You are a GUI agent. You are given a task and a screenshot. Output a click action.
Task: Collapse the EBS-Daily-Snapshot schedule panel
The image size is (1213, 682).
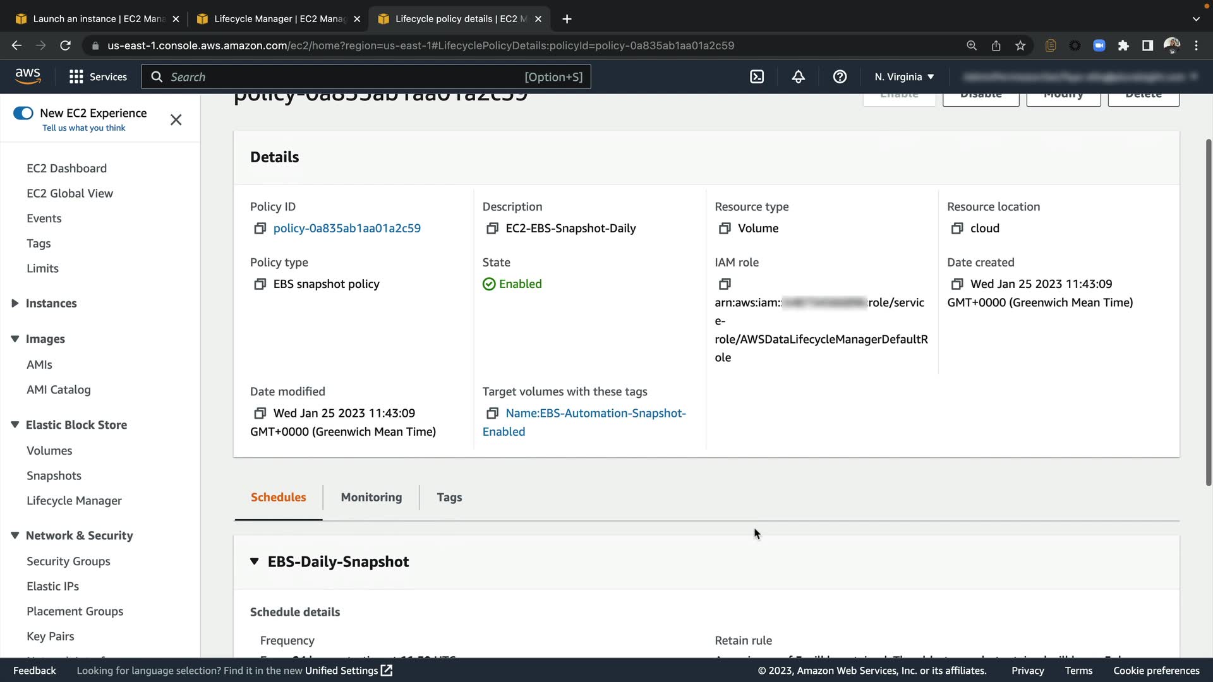pos(254,561)
